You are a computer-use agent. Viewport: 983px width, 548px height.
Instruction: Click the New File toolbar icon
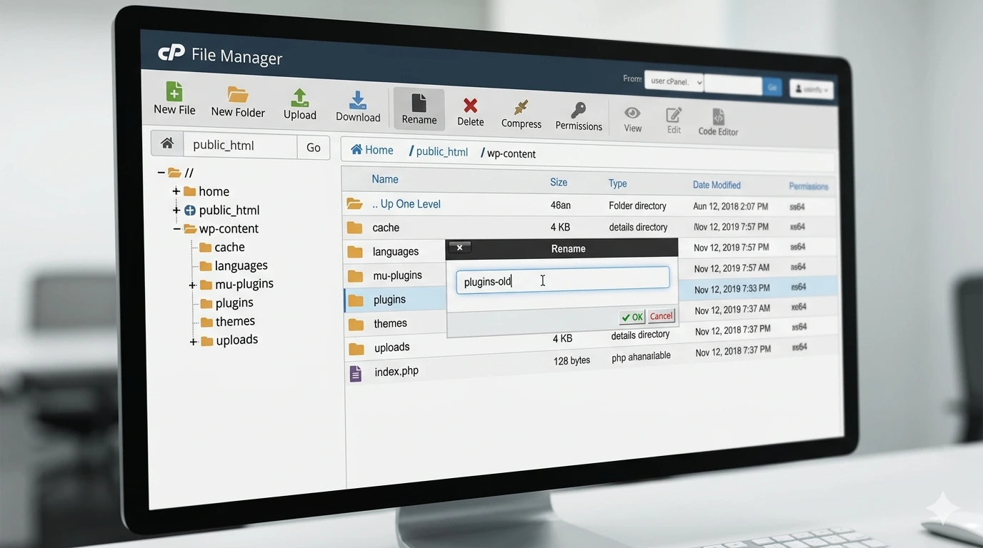point(174,92)
